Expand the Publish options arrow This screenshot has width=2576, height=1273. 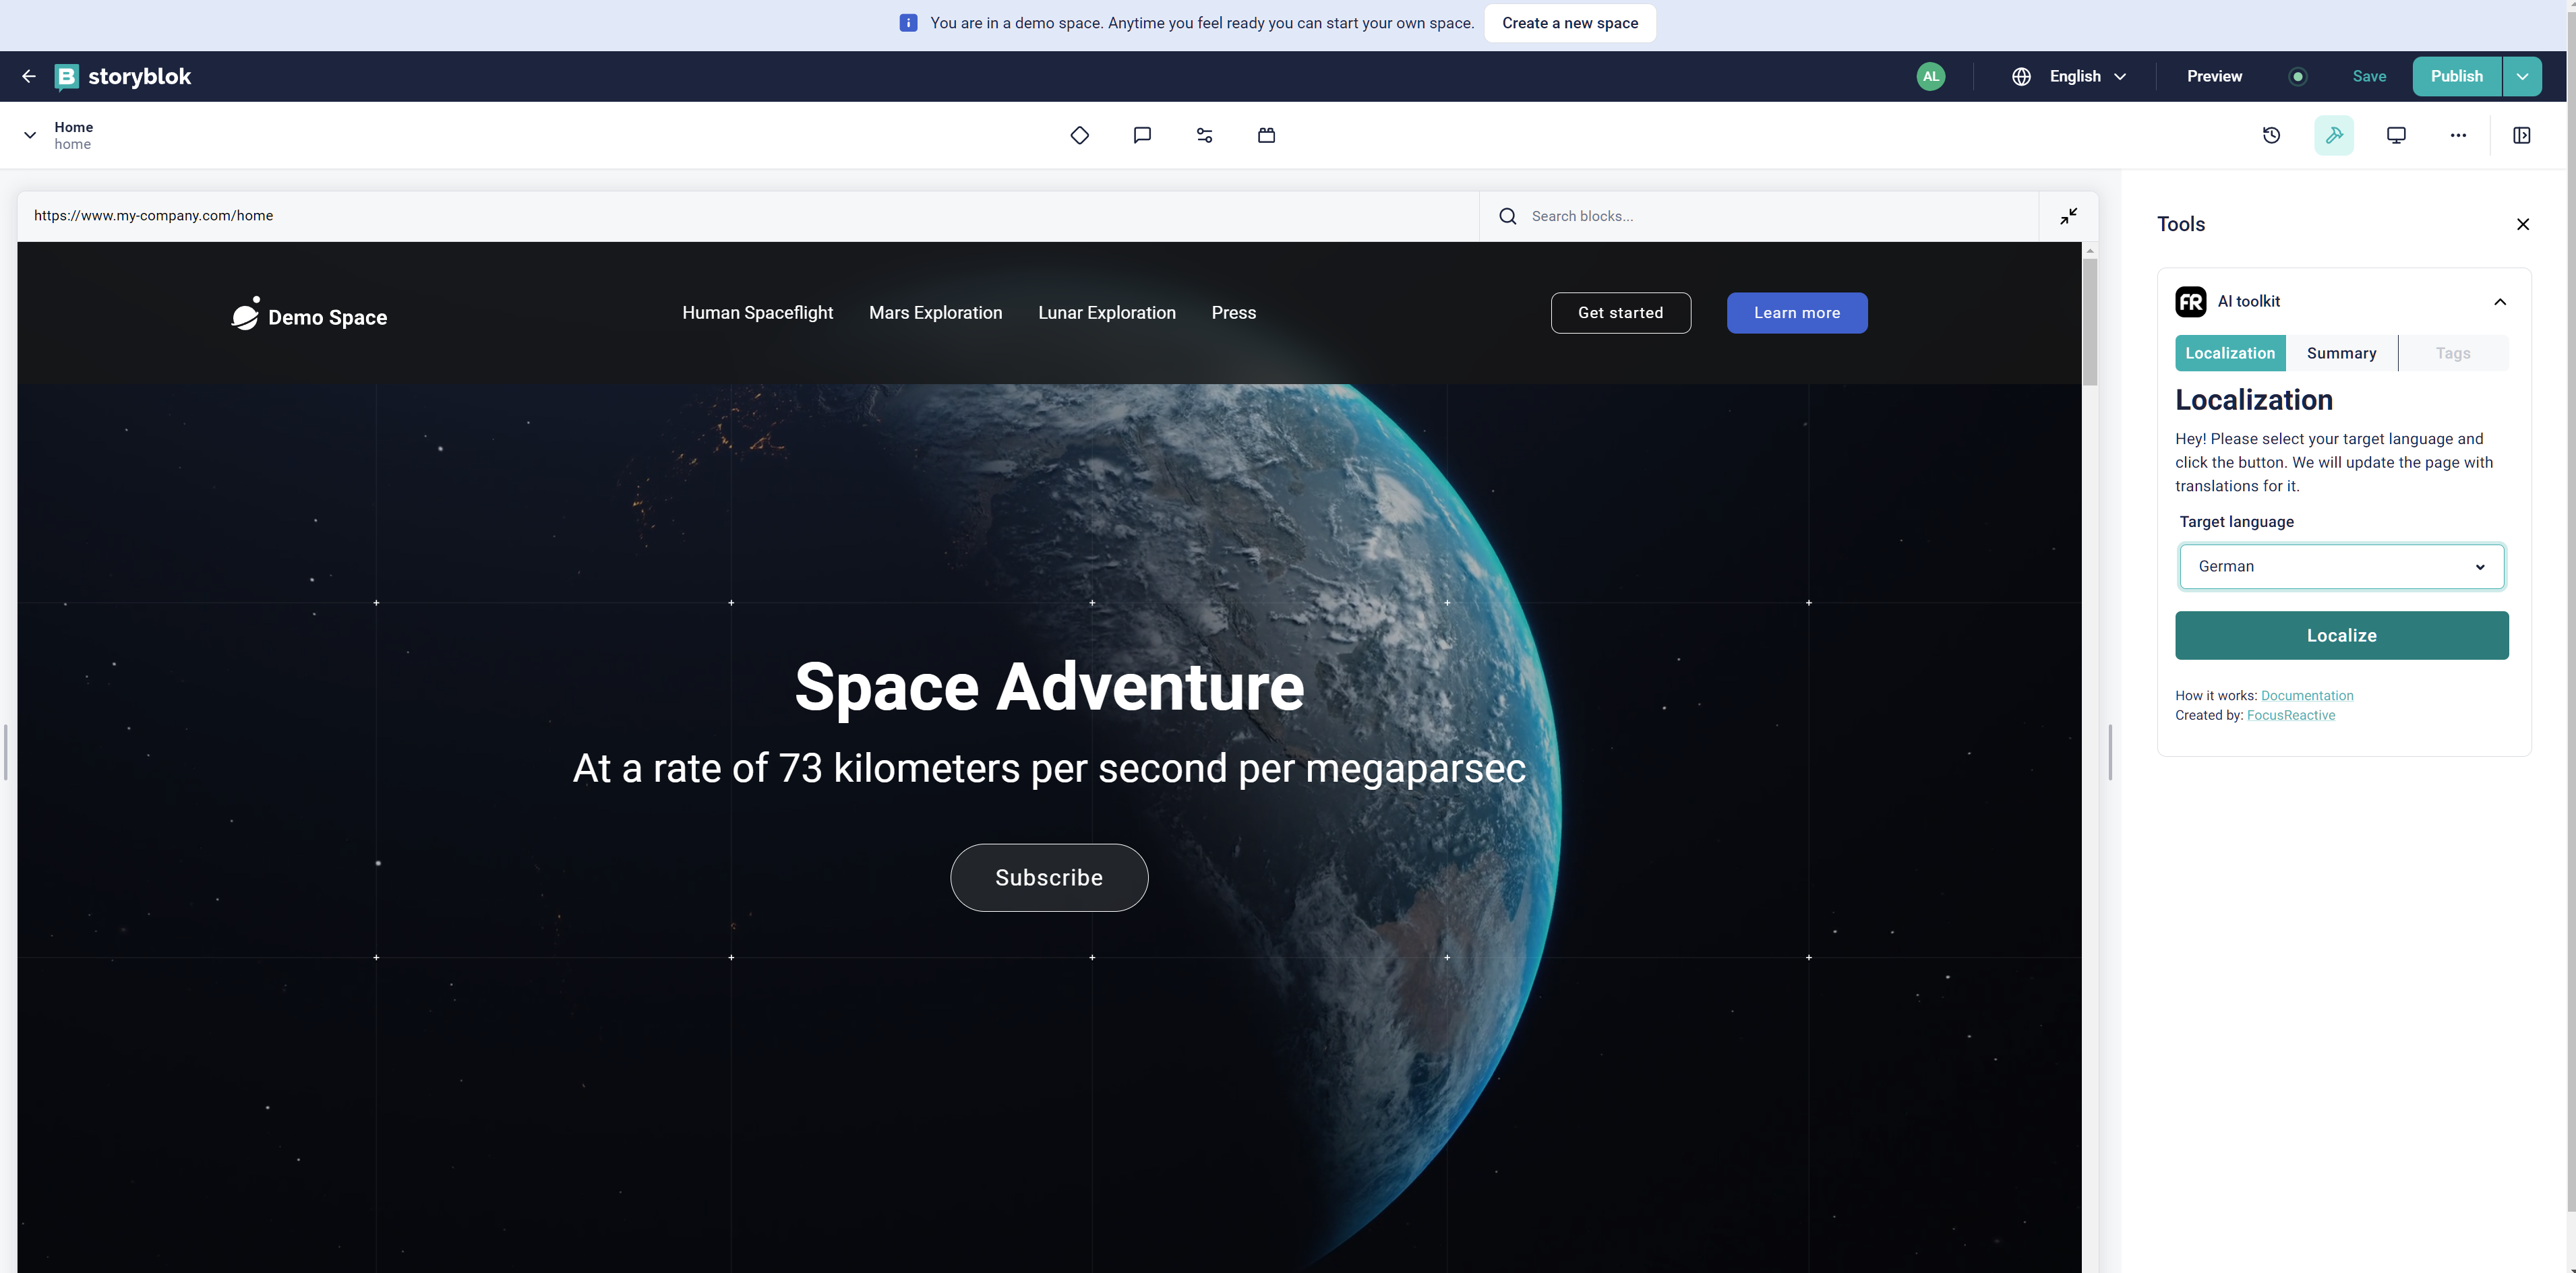pos(2522,76)
